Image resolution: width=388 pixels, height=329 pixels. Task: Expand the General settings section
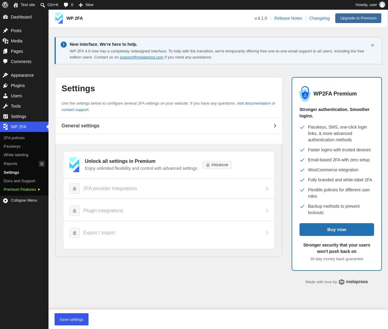click(x=169, y=126)
